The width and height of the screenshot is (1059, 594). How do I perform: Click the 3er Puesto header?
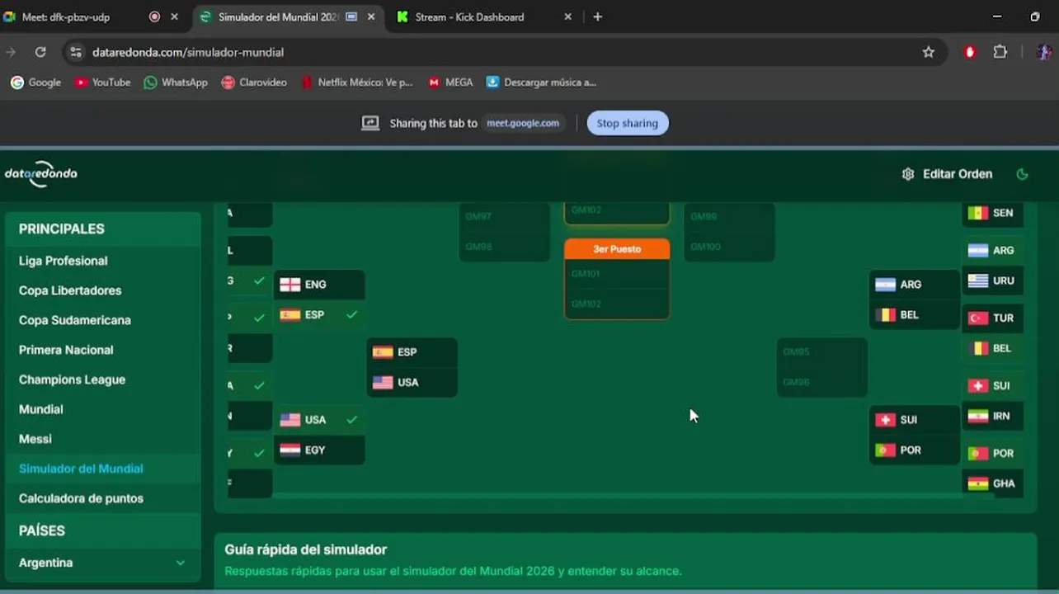617,249
